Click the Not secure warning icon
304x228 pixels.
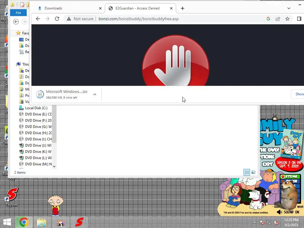(x=69, y=19)
